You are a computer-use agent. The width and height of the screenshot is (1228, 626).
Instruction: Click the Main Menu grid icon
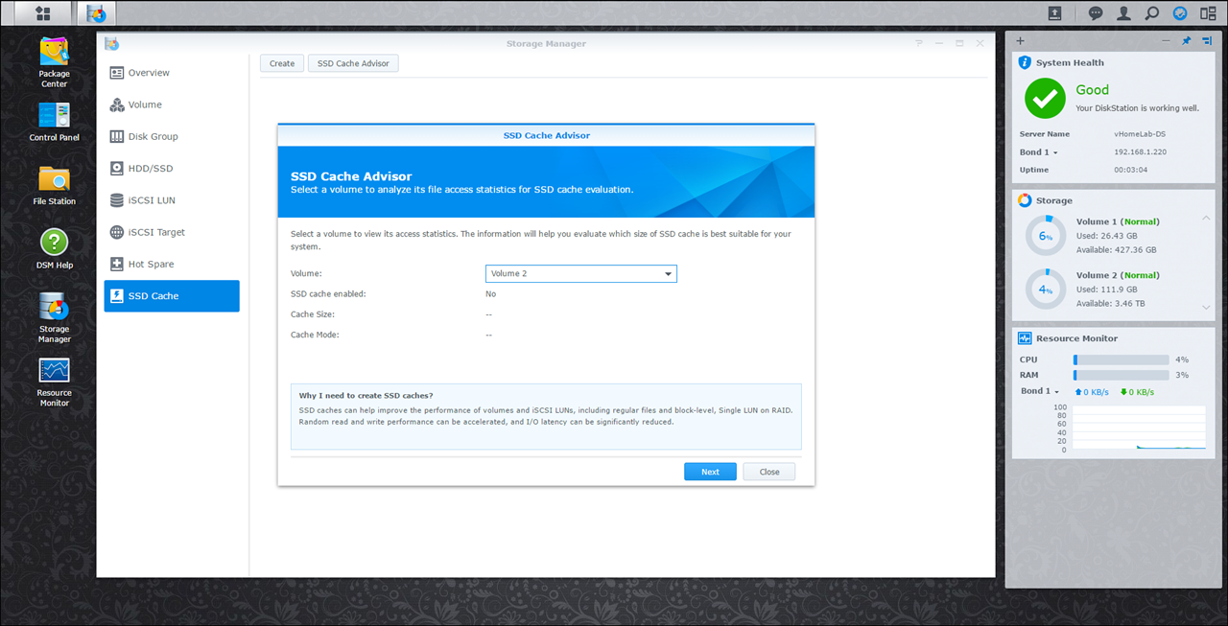43,13
